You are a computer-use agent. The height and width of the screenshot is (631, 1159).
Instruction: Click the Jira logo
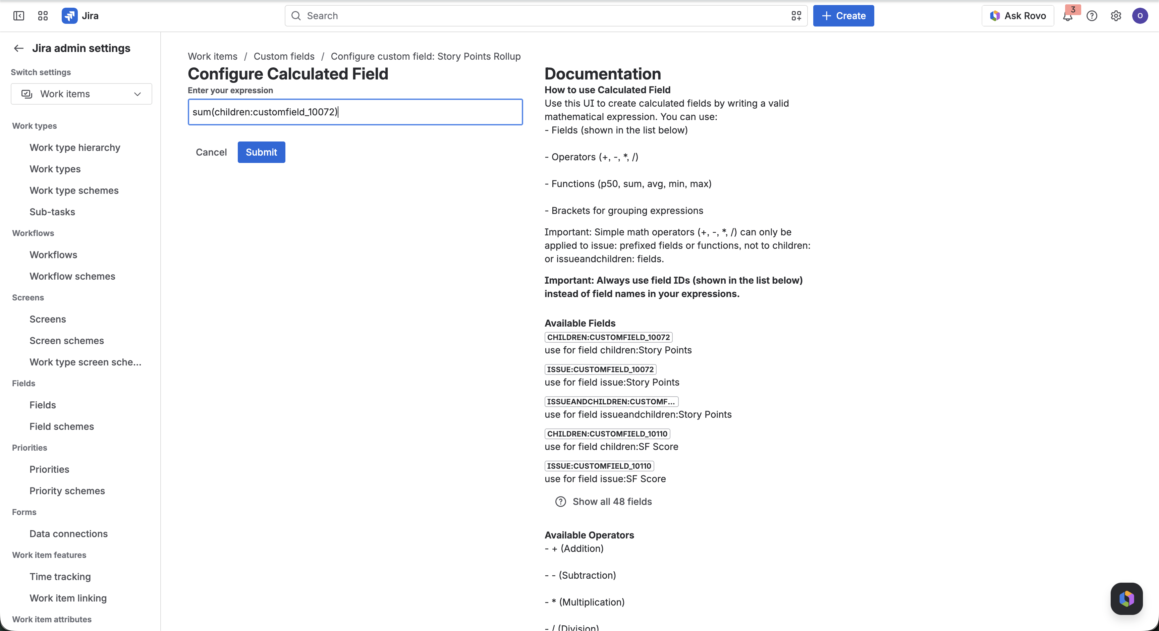point(80,16)
